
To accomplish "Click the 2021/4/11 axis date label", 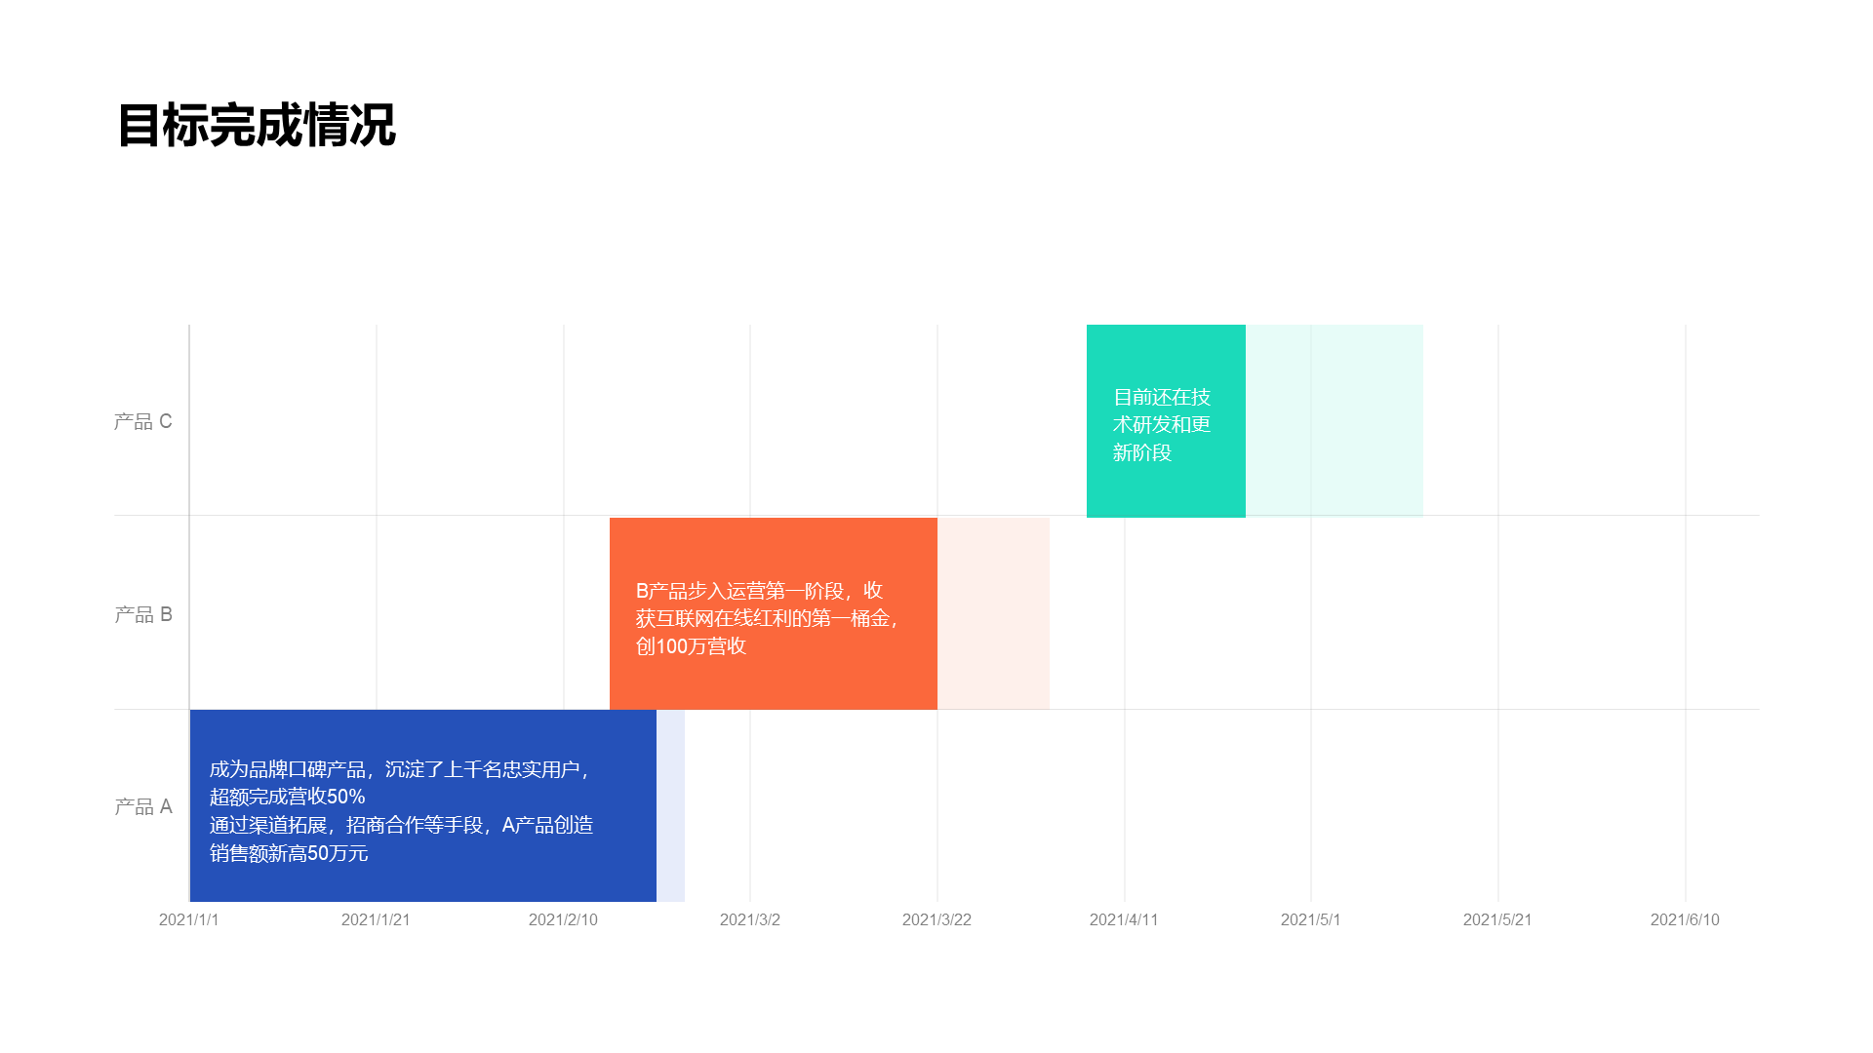I will click(1124, 919).
